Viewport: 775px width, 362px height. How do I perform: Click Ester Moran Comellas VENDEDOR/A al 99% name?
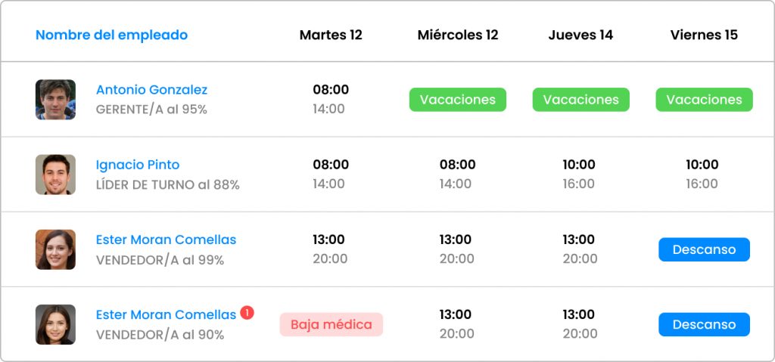pos(166,240)
